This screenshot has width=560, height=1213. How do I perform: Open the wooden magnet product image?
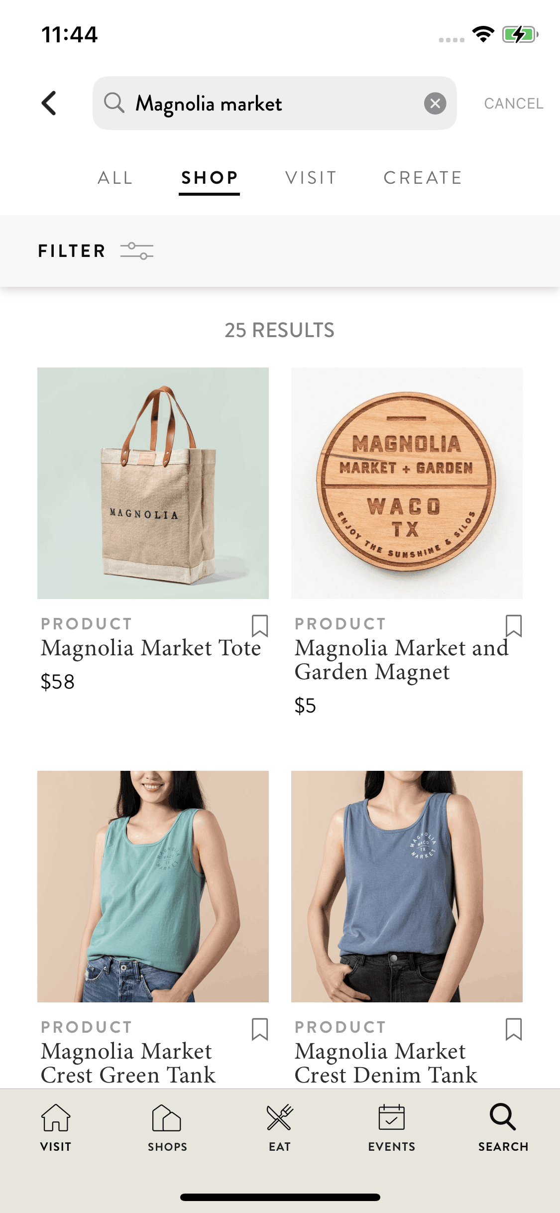[x=407, y=483]
